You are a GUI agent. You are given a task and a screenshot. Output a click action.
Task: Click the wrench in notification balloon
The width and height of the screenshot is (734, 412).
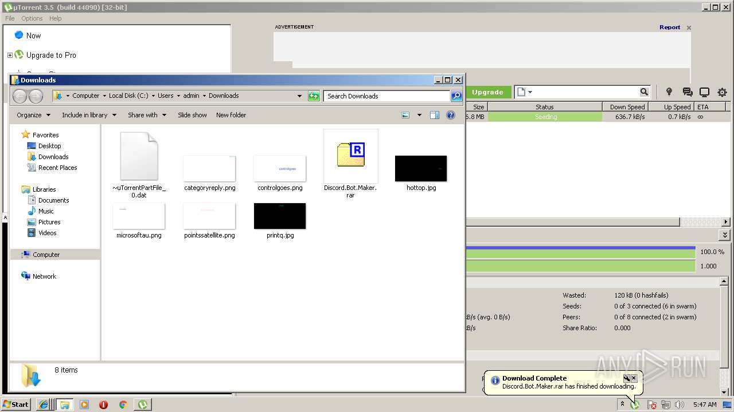tap(627, 378)
